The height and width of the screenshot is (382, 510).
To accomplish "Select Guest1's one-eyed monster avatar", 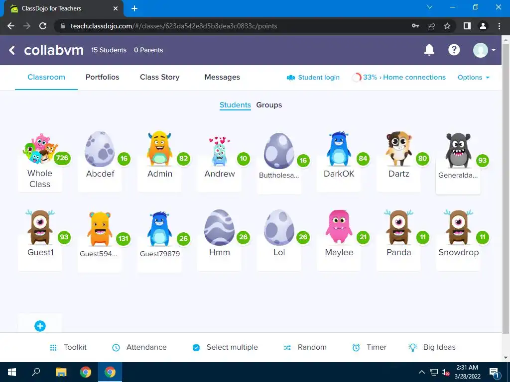I will [40, 227].
